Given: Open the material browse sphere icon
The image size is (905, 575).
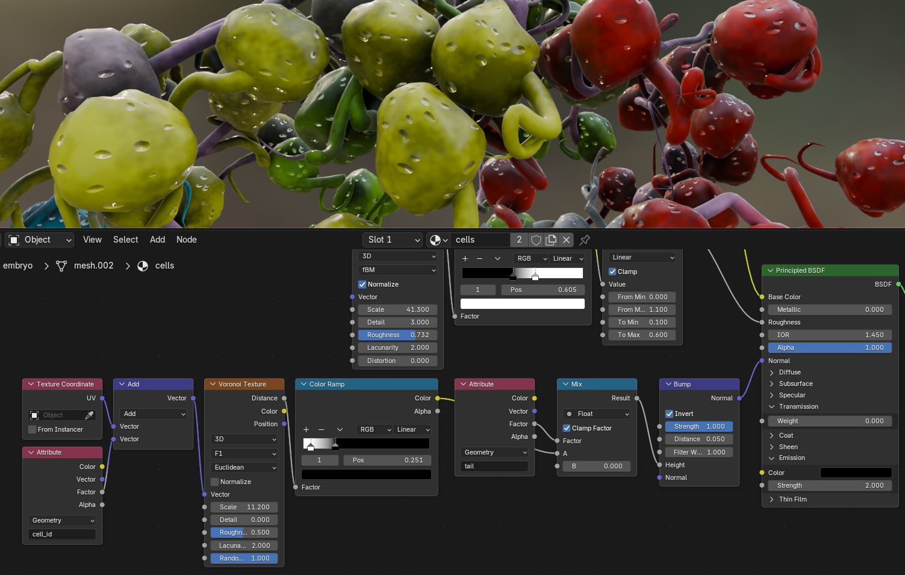Looking at the screenshot, I should pyautogui.click(x=438, y=240).
